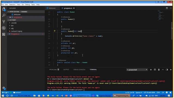
Task: Select the Terminal panel tab
Action: [93, 70]
